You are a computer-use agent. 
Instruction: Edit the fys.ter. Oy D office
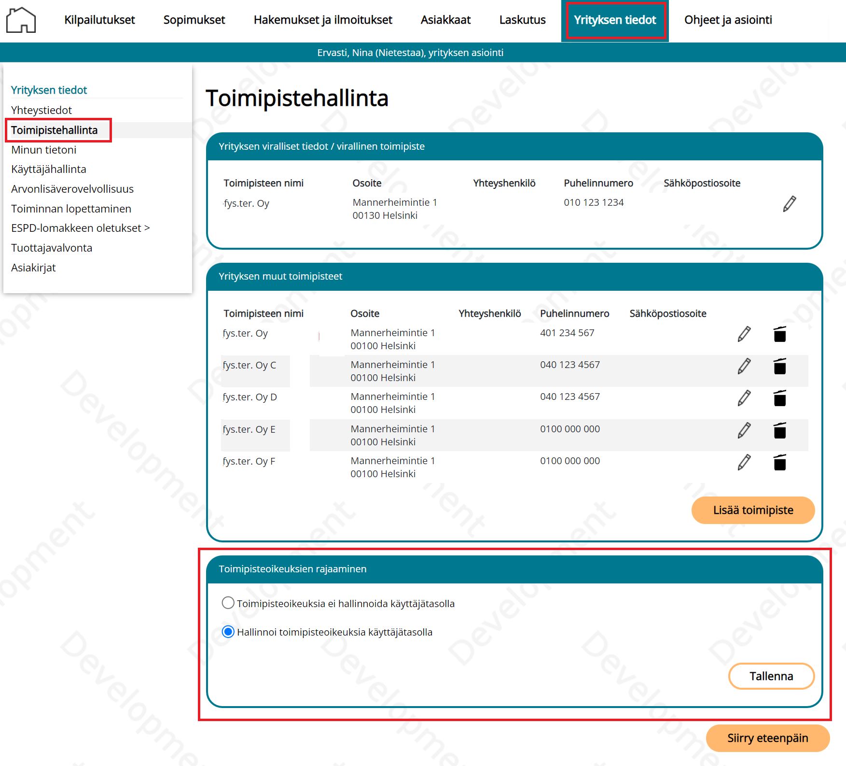coord(744,398)
